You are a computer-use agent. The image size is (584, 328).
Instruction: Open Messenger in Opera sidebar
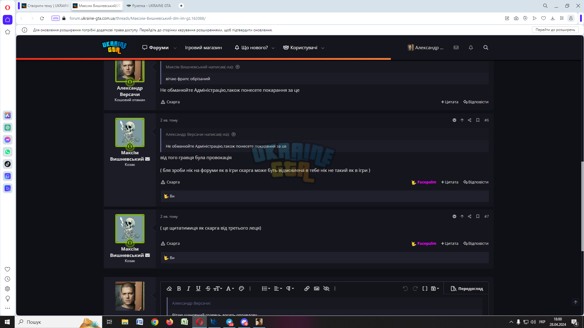[x=8, y=140]
